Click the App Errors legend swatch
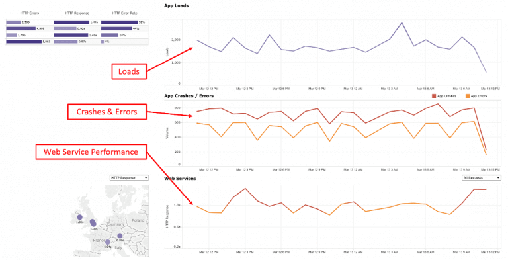Viewport: 508px width, 260px height. 468,96
